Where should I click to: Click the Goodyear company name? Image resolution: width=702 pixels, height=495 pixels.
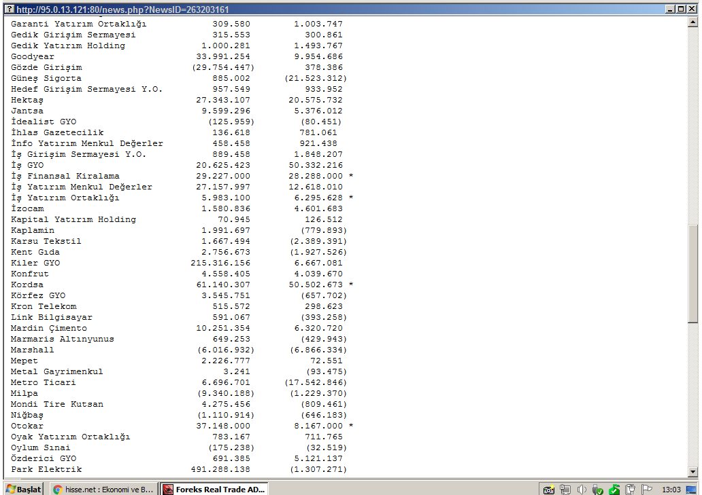tap(32, 57)
